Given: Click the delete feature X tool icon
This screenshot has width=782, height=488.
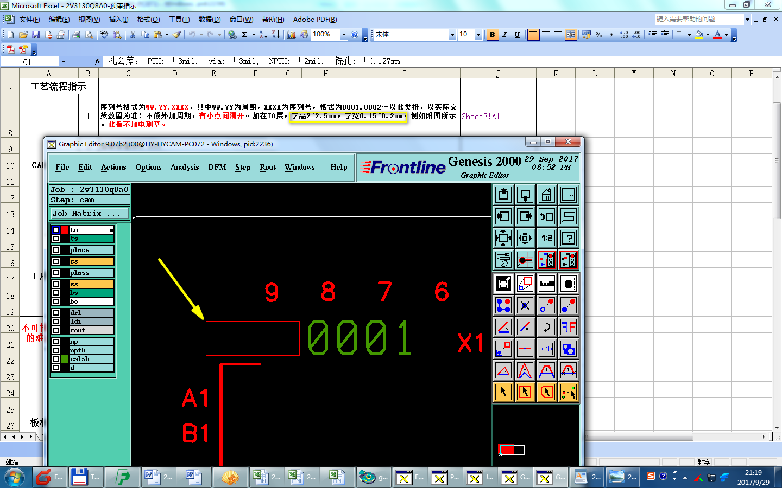Looking at the screenshot, I should 525,305.
